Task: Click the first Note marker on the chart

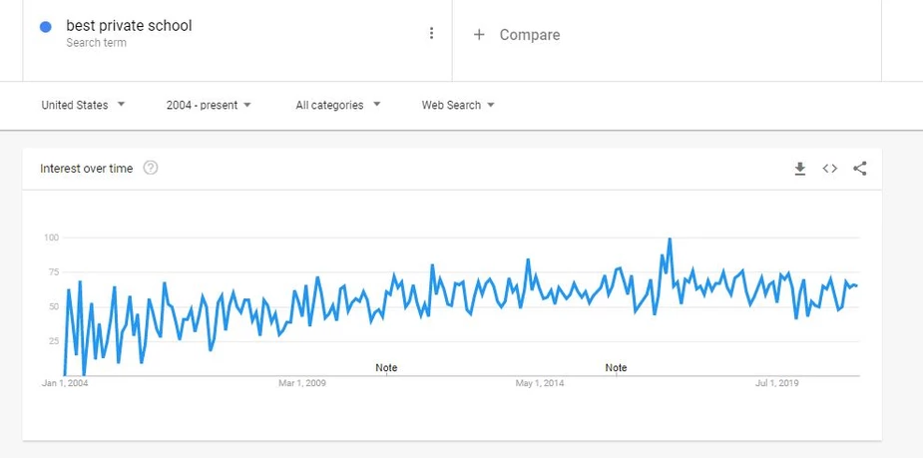Action: [386, 367]
